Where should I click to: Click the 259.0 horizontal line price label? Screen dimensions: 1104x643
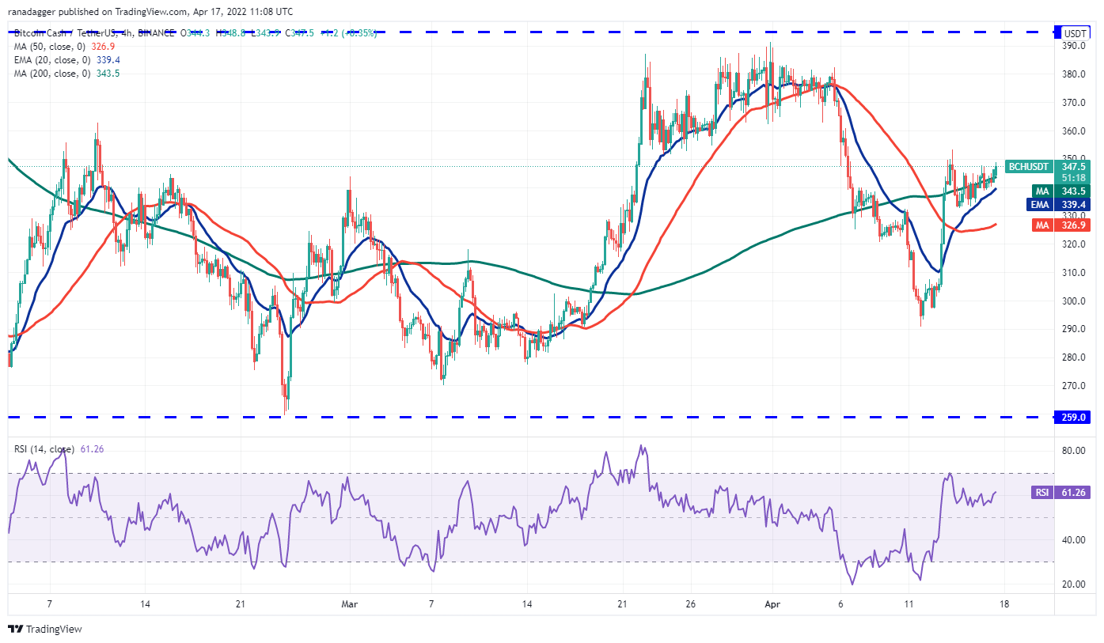[x=1074, y=417]
